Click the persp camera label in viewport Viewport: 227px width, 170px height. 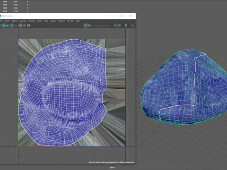(x=112, y=168)
